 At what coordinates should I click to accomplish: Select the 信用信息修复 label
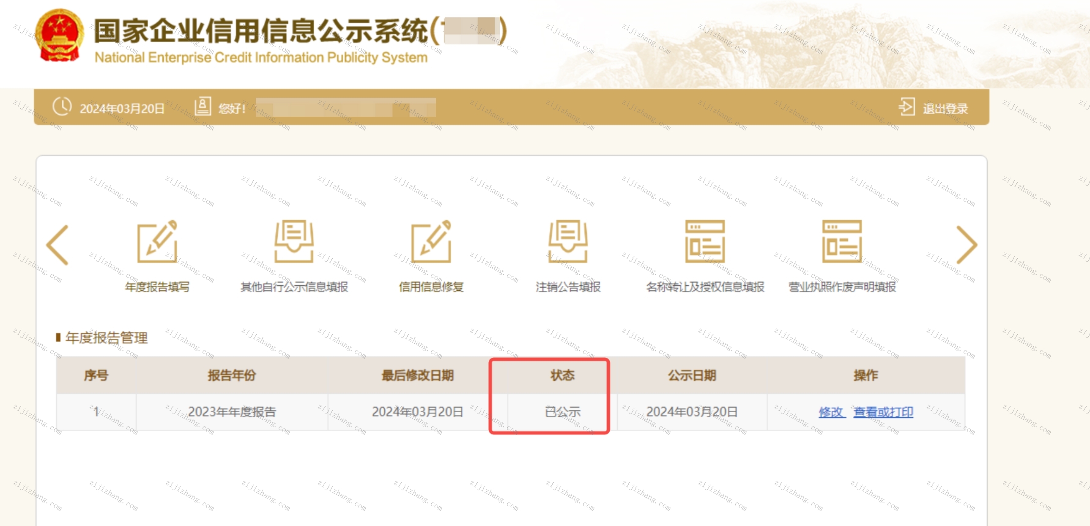click(x=431, y=287)
